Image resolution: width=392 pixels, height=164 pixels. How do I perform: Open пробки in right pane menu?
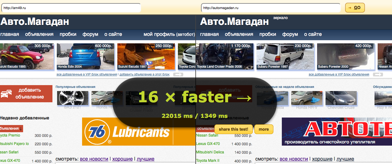coord(268,34)
